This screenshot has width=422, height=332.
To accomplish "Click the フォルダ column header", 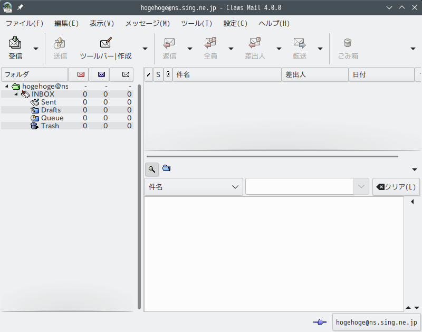I will tap(34, 74).
